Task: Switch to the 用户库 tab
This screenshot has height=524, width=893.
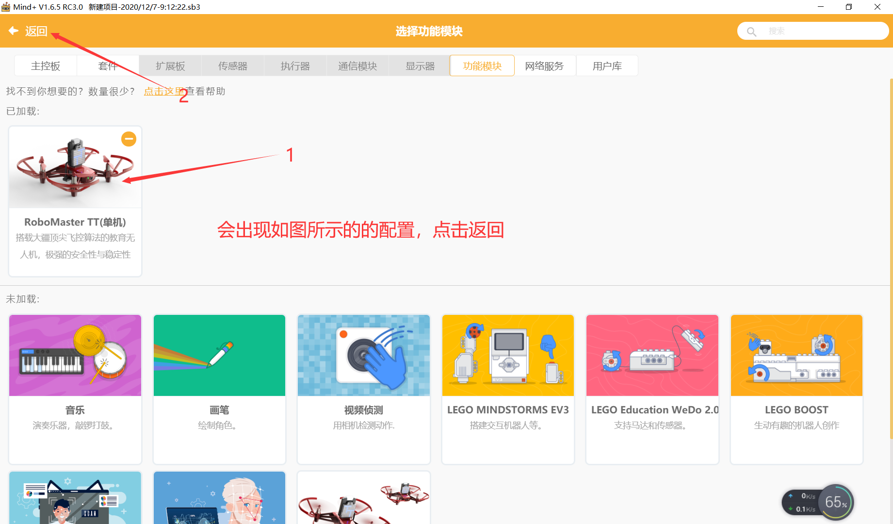Action: click(607, 66)
